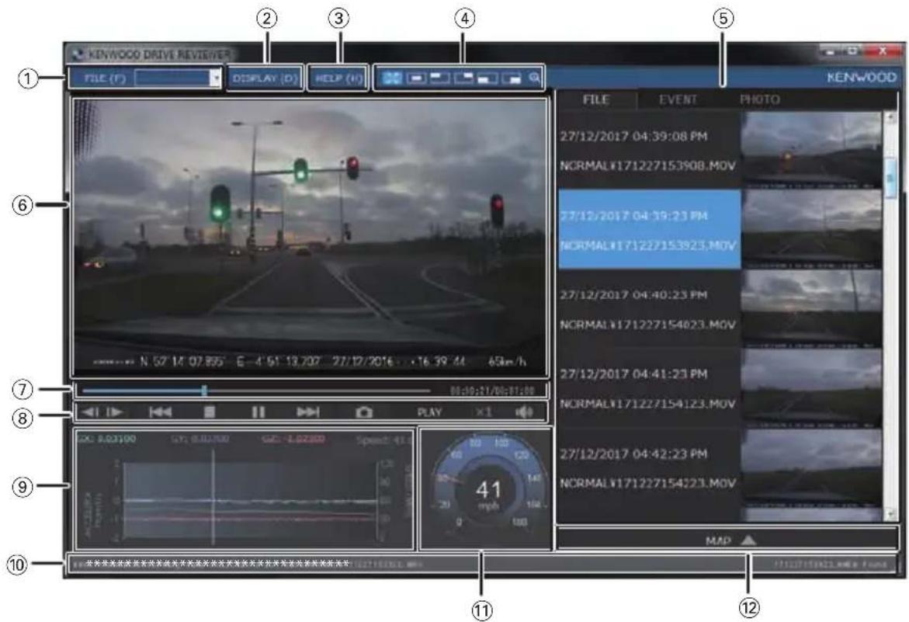Click the file list scroll down arrow
This screenshot has height=622, width=909.
890,514
